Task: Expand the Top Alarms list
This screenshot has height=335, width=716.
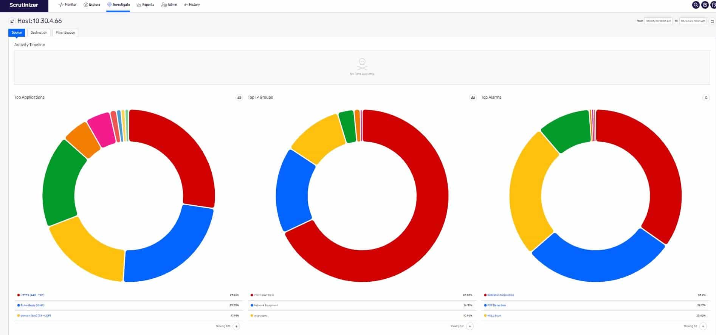Action: (x=703, y=326)
